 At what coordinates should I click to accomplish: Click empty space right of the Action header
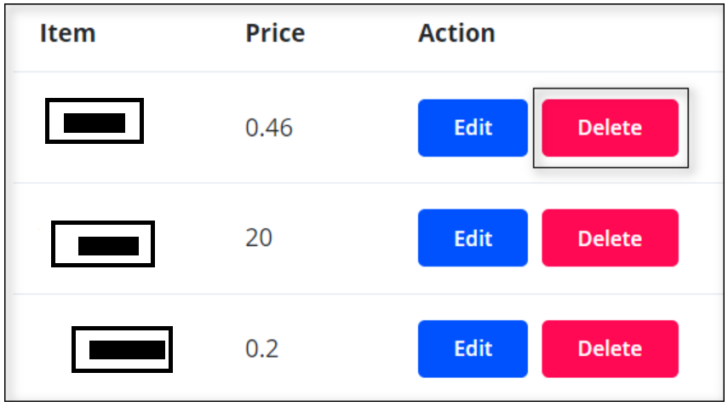pyautogui.click(x=613, y=33)
